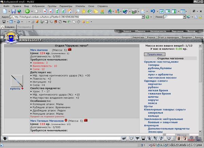Image resolution: width=204 pixels, height=148 pixels.
Task: Open the луки и арбалеты department link
Action: pos(160,75)
